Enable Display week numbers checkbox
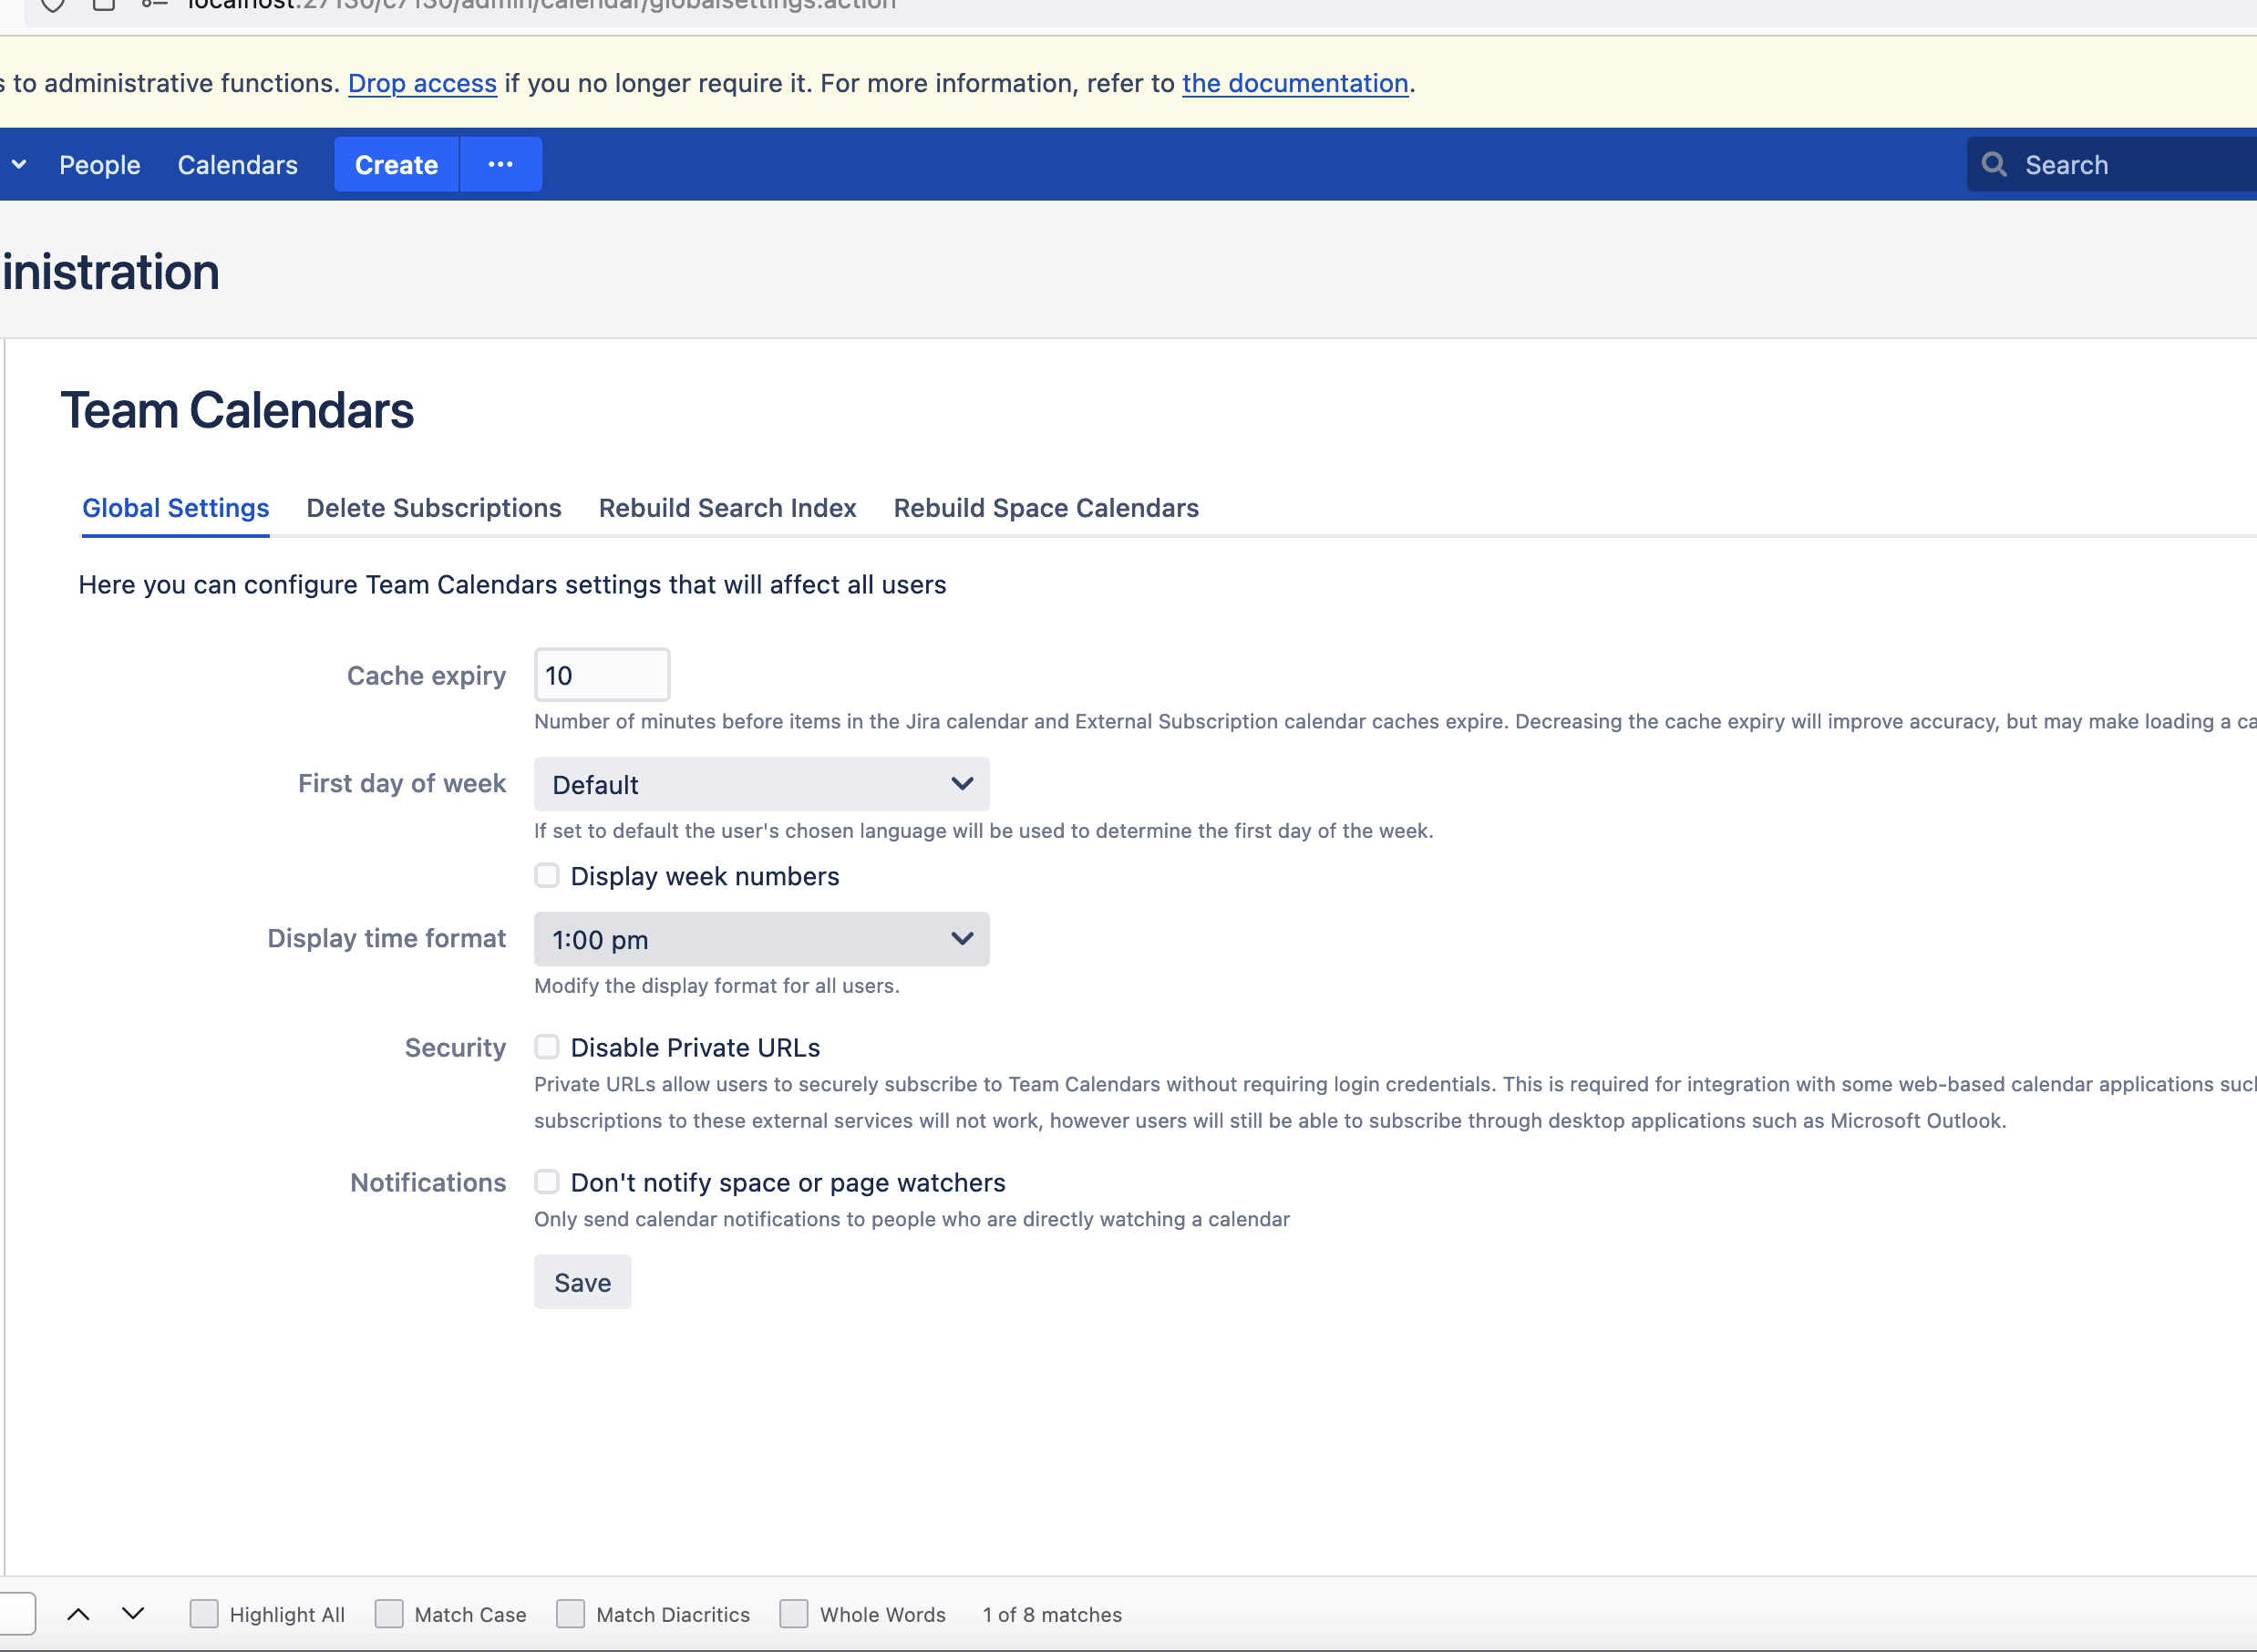 point(547,876)
